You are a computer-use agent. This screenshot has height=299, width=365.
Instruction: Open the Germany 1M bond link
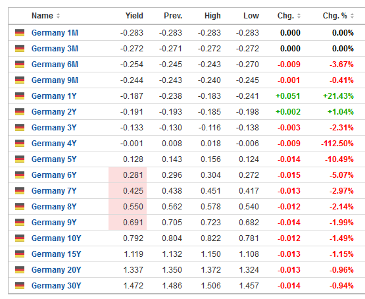point(55,33)
